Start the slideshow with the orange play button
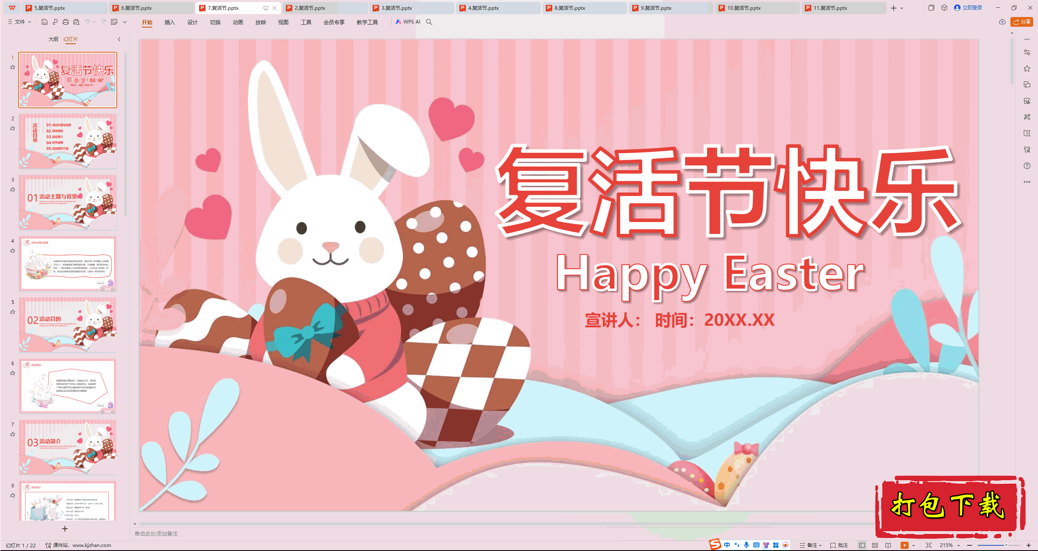1038x551 pixels. (905, 545)
